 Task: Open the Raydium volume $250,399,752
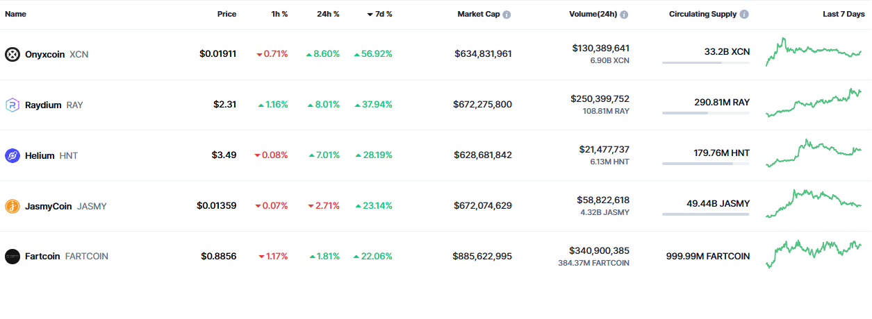(600, 99)
